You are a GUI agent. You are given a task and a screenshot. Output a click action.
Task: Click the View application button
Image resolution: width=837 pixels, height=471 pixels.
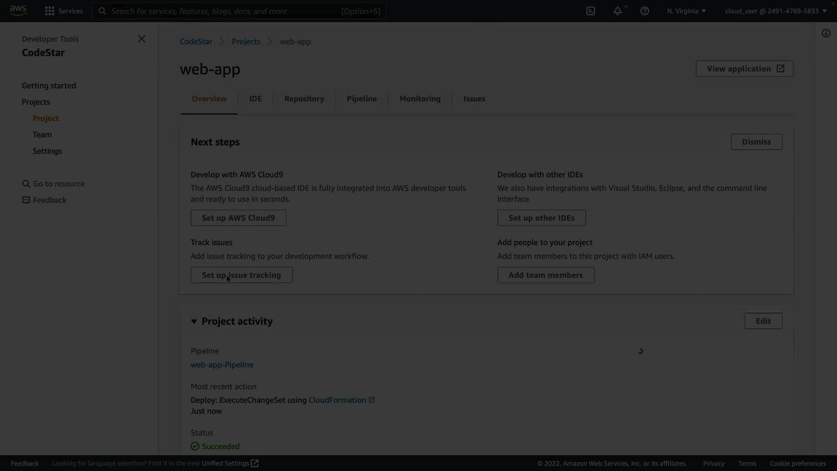(x=744, y=68)
